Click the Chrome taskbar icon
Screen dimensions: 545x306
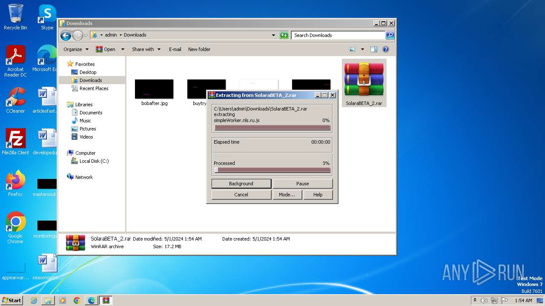[x=77, y=300]
